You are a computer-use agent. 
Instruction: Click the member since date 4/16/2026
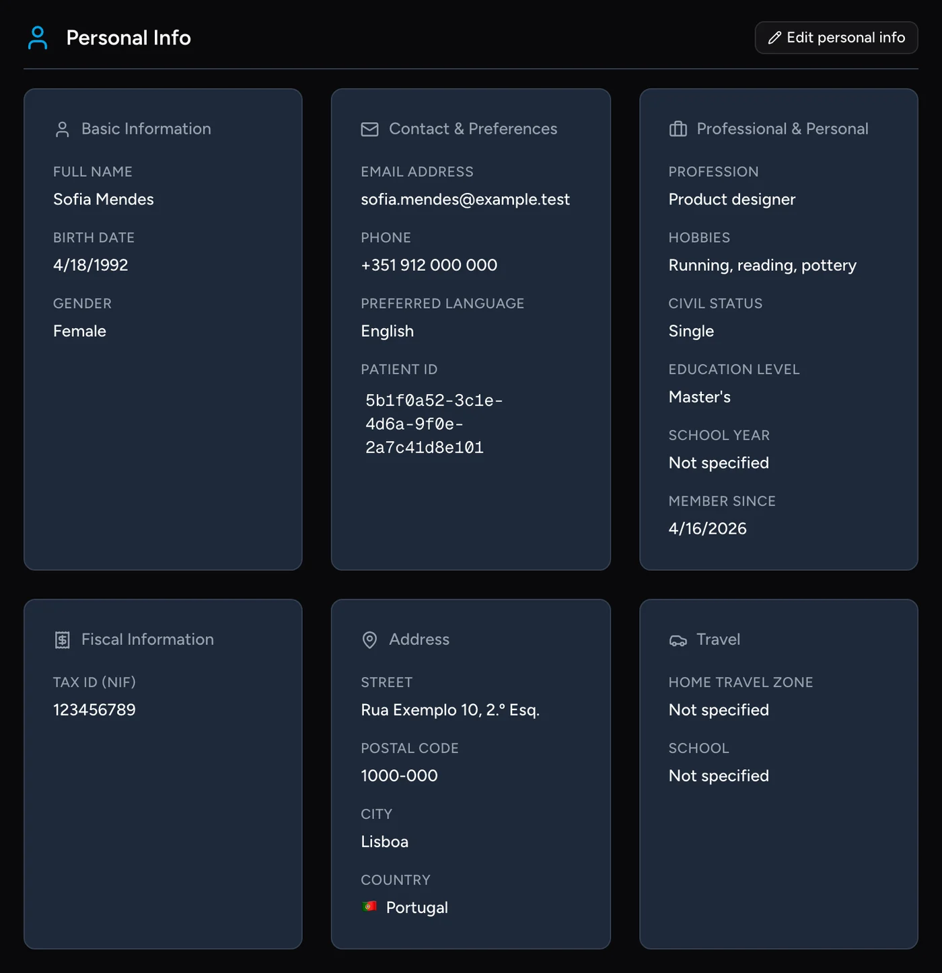click(708, 529)
